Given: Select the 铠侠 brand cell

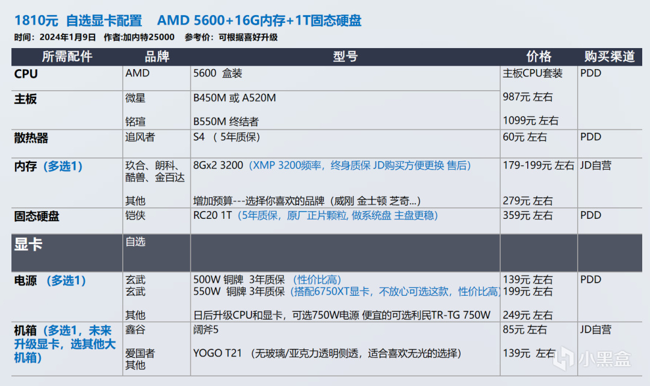Looking at the screenshot, I should click(x=135, y=215).
